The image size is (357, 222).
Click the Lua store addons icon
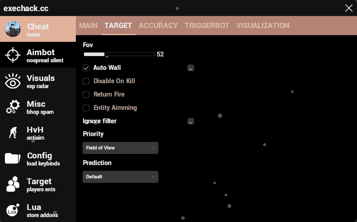[x=12, y=210]
